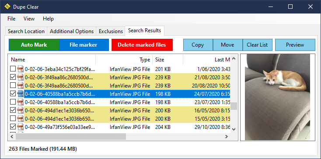Click the list's vertical scroll down arrow
Image resolution: width=321 pixels, height=159 pixels.
pos(234,129)
